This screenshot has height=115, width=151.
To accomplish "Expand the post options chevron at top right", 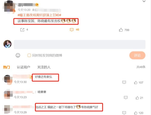I will point(144,1).
